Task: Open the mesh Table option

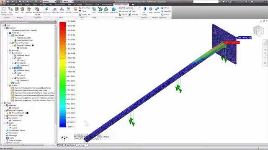Action: point(82,11)
